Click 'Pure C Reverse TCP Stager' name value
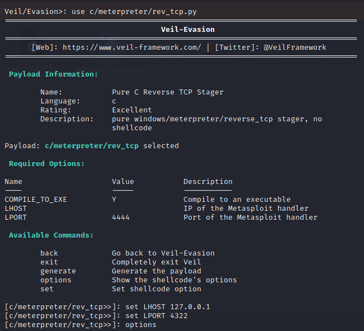The height and width of the screenshot is (331, 364). [x=168, y=92]
